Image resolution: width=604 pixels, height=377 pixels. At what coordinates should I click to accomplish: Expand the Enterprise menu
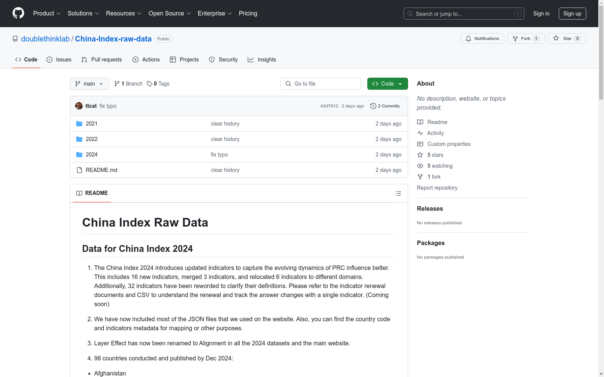point(215,13)
